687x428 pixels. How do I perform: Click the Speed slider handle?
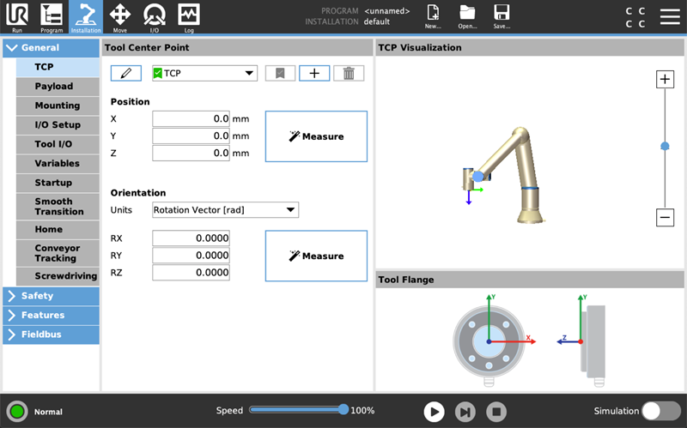pyautogui.click(x=343, y=410)
